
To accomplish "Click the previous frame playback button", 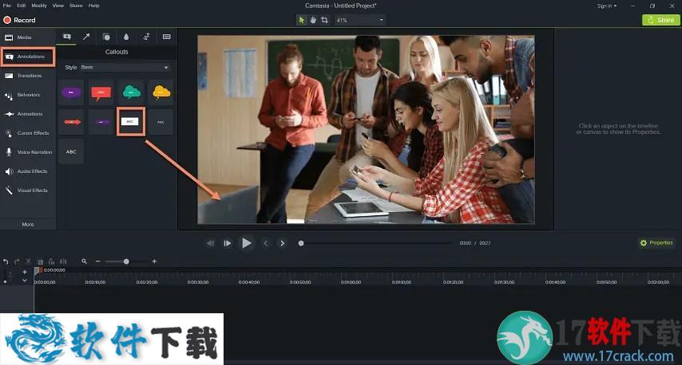I will click(211, 244).
